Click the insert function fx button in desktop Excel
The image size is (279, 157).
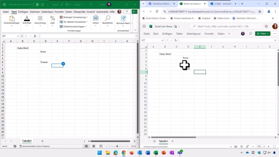point(35,36)
